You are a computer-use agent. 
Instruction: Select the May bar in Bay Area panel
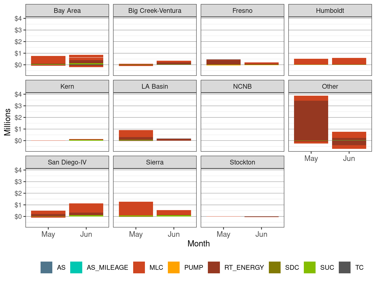pos(48,61)
